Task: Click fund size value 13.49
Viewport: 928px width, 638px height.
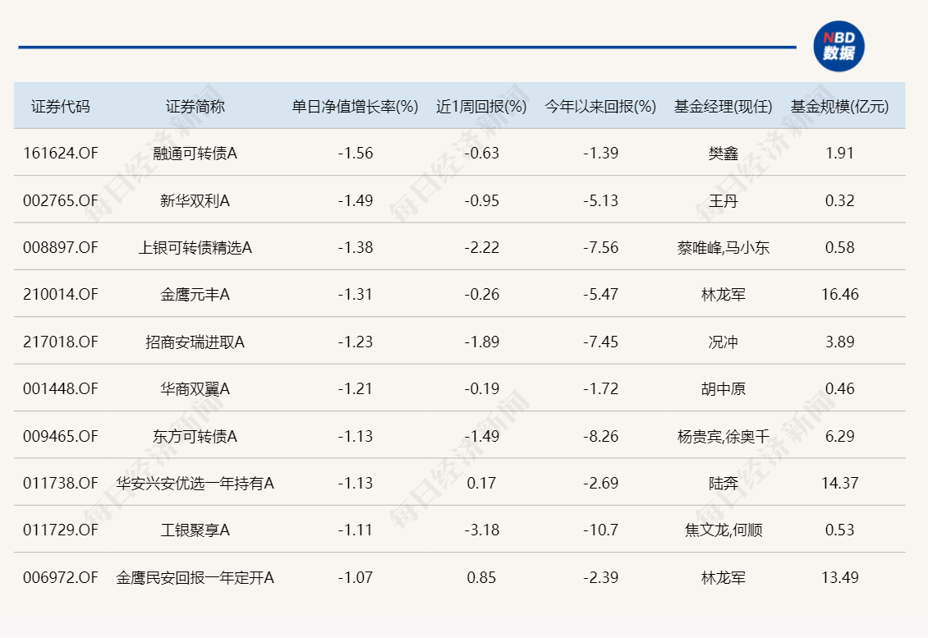Action: pyautogui.click(x=839, y=577)
